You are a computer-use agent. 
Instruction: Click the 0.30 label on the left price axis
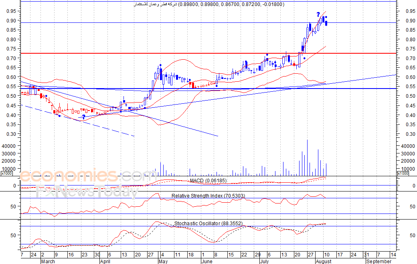tap(12, 134)
